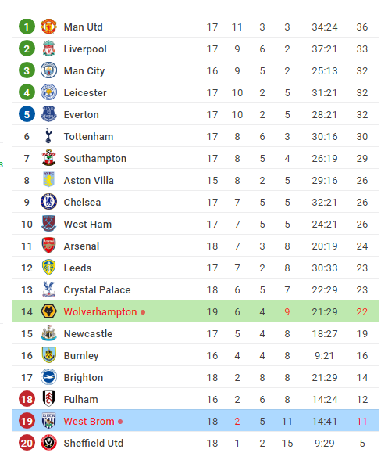Viewport: 388px width, 453px height.
Task: Open the Aston Villa team link
Action: [x=89, y=180]
